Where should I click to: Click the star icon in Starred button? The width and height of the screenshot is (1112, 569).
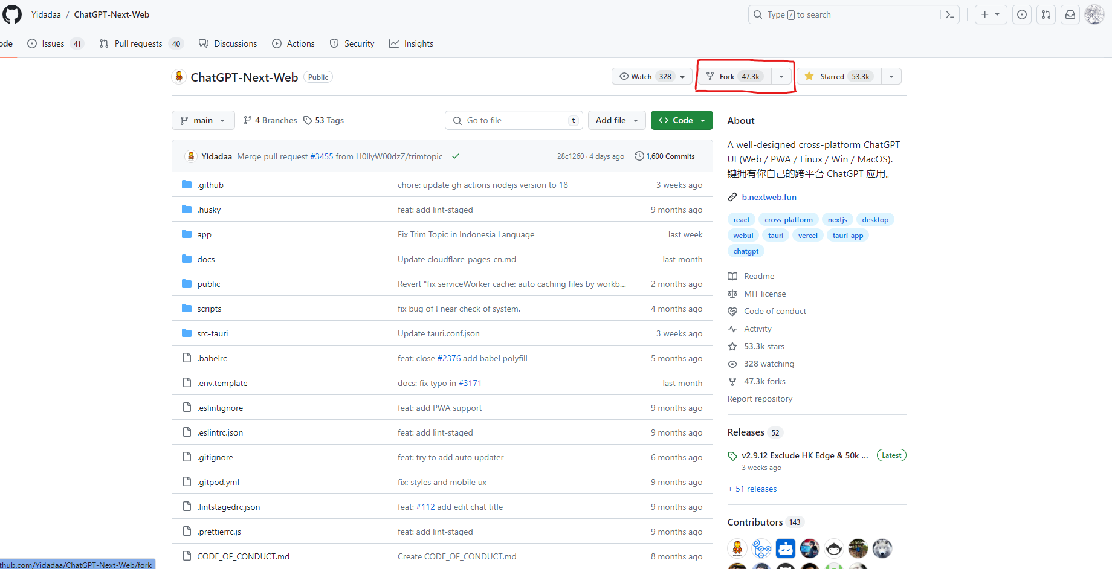pyautogui.click(x=809, y=76)
